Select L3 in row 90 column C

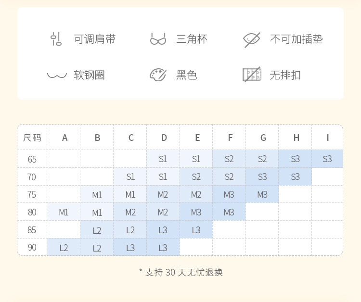point(130,248)
